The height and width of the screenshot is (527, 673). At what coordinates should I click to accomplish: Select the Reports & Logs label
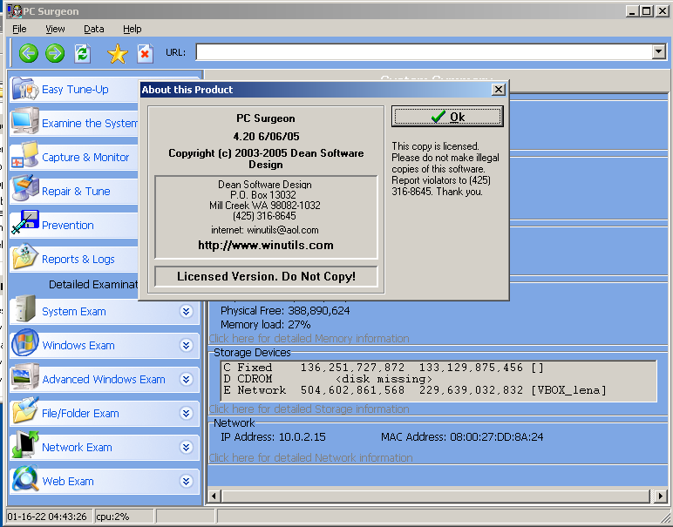78,259
